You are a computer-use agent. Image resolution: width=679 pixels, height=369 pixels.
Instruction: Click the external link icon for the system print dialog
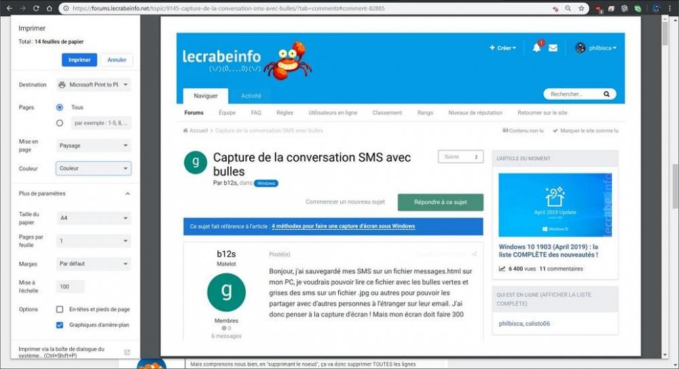(127, 352)
